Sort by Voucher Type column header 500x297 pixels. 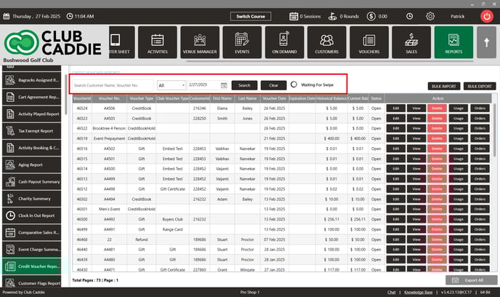(x=141, y=98)
